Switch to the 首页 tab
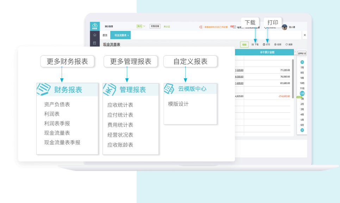Viewport: 340px width, 203px height. pos(105,35)
